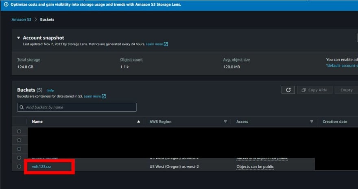Screen dimensions: 358x189
Task: Open the volt123zzz bucket
Action: click(41, 167)
